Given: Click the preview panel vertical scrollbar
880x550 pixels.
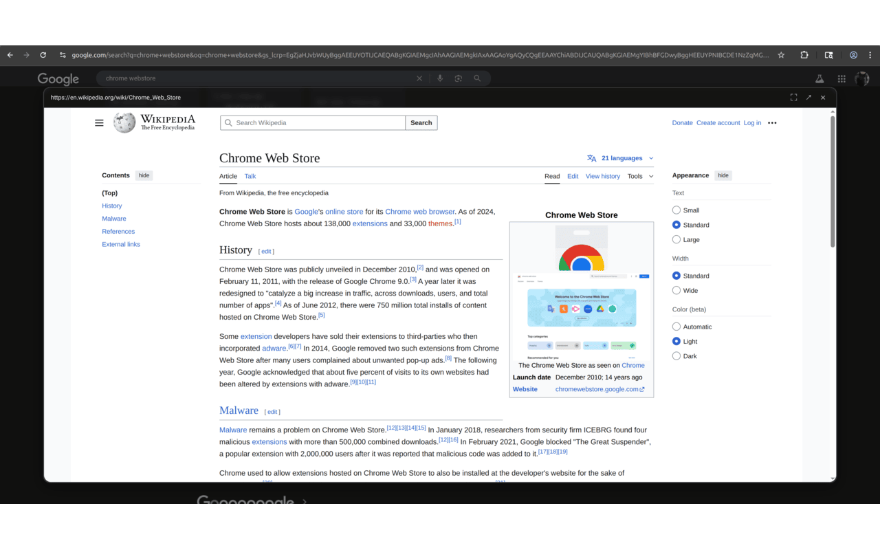Looking at the screenshot, I should coord(833,182).
